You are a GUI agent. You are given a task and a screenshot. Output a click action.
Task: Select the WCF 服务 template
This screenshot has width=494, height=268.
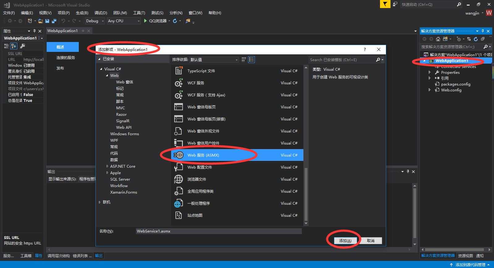[237, 83]
